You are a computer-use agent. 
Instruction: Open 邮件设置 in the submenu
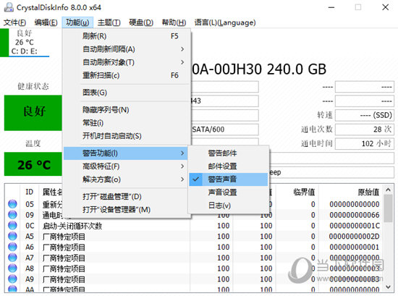(x=229, y=166)
